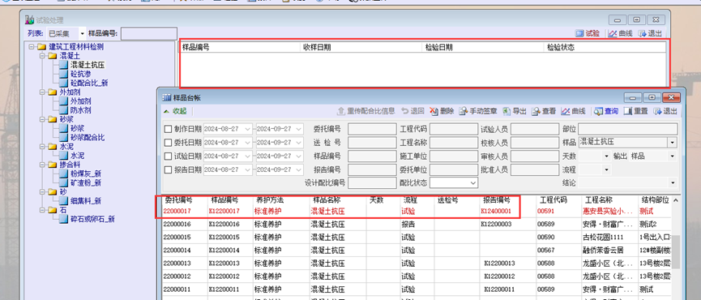Enable the 制作日期 checkbox

(168, 129)
